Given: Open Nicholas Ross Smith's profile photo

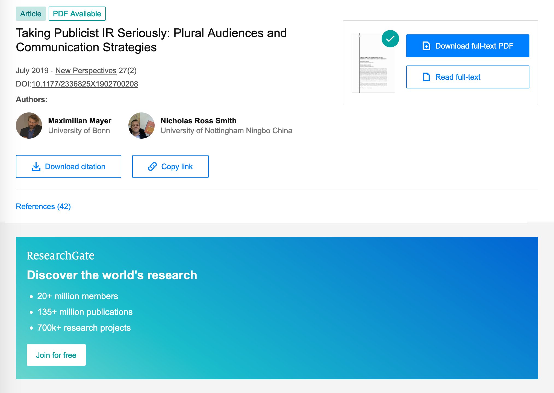Looking at the screenshot, I should [x=142, y=126].
